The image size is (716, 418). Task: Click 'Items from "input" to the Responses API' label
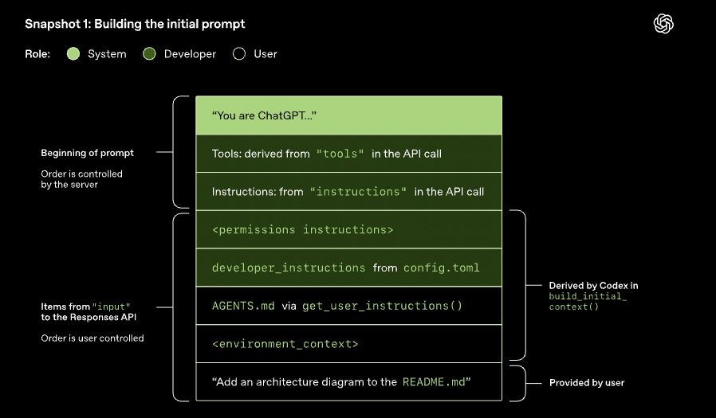89,312
